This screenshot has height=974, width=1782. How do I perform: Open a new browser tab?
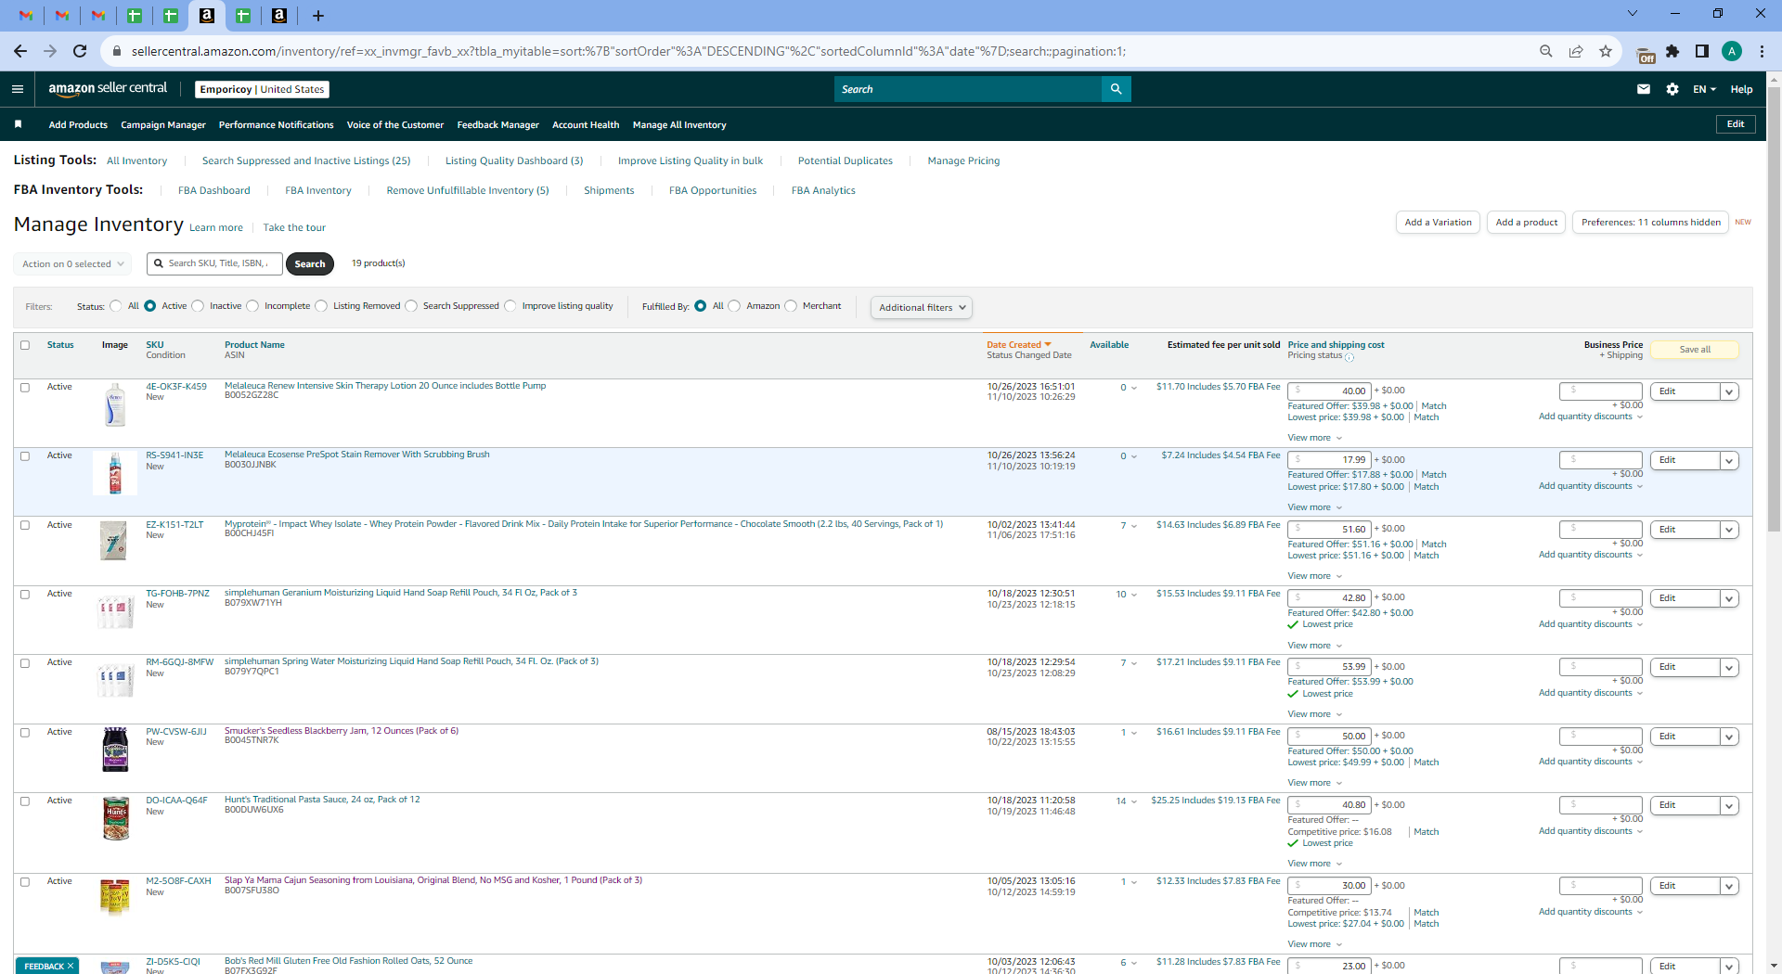(317, 16)
